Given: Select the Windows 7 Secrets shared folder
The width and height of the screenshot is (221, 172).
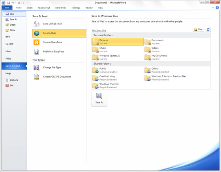Looking at the screenshot, I should tap(118, 85).
